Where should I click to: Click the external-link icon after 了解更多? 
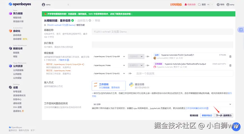(x=68, y=60)
